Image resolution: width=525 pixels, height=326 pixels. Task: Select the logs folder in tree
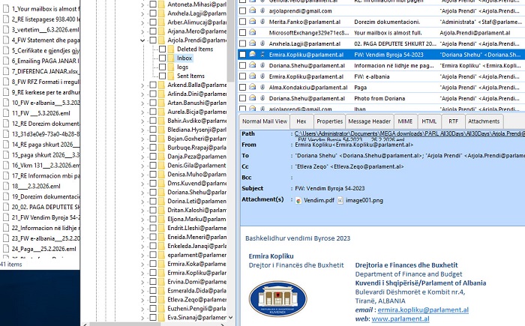point(183,67)
